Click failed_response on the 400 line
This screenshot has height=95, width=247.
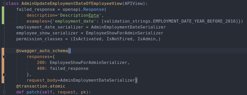point(69,68)
